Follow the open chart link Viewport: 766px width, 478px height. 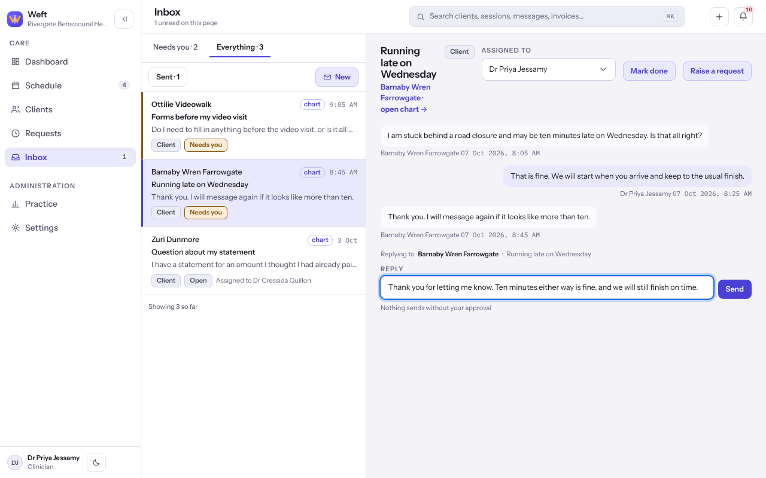coord(404,109)
